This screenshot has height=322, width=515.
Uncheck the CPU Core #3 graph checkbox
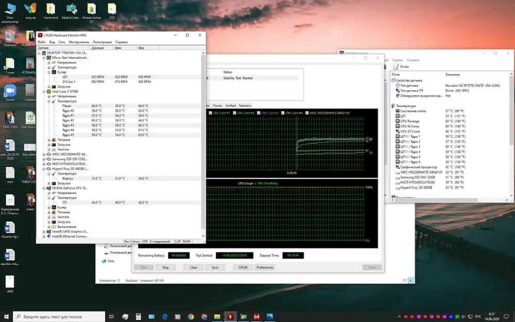[259, 113]
